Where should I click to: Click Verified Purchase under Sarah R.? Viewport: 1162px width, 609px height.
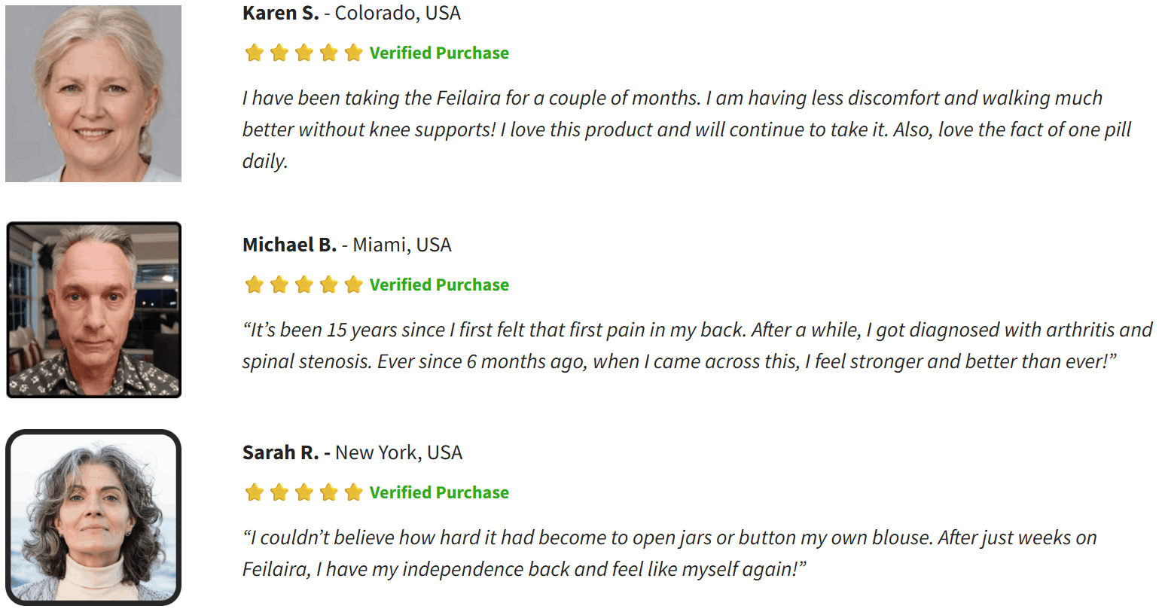[x=439, y=492]
